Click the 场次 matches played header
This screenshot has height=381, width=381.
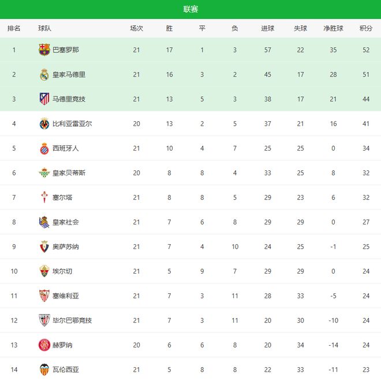pyautogui.click(x=136, y=28)
